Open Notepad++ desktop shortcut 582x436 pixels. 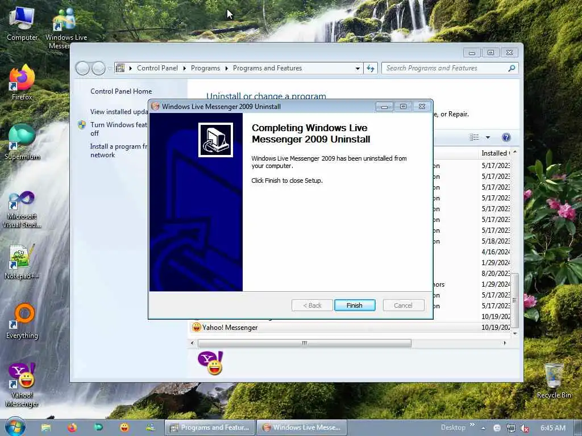22,262
